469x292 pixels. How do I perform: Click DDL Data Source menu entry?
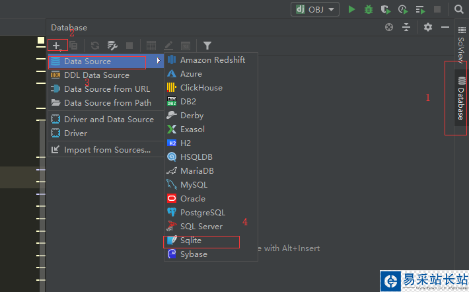coord(96,75)
